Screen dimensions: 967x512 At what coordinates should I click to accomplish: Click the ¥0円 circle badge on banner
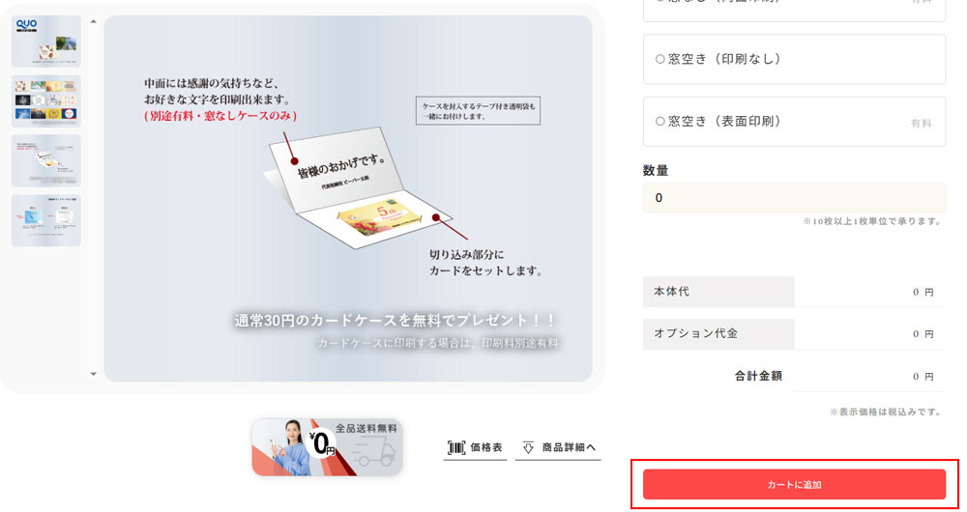point(323,443)
